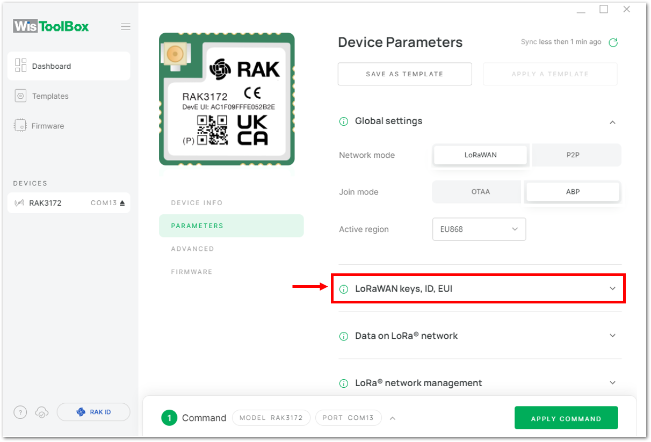Click the Apply Command button
This screenshot has width=651, height=442.
click(566, 418)
